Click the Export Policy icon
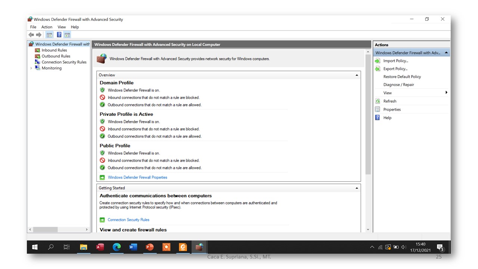This screenshot has width=478, height=269. click(x=378, y=69)
